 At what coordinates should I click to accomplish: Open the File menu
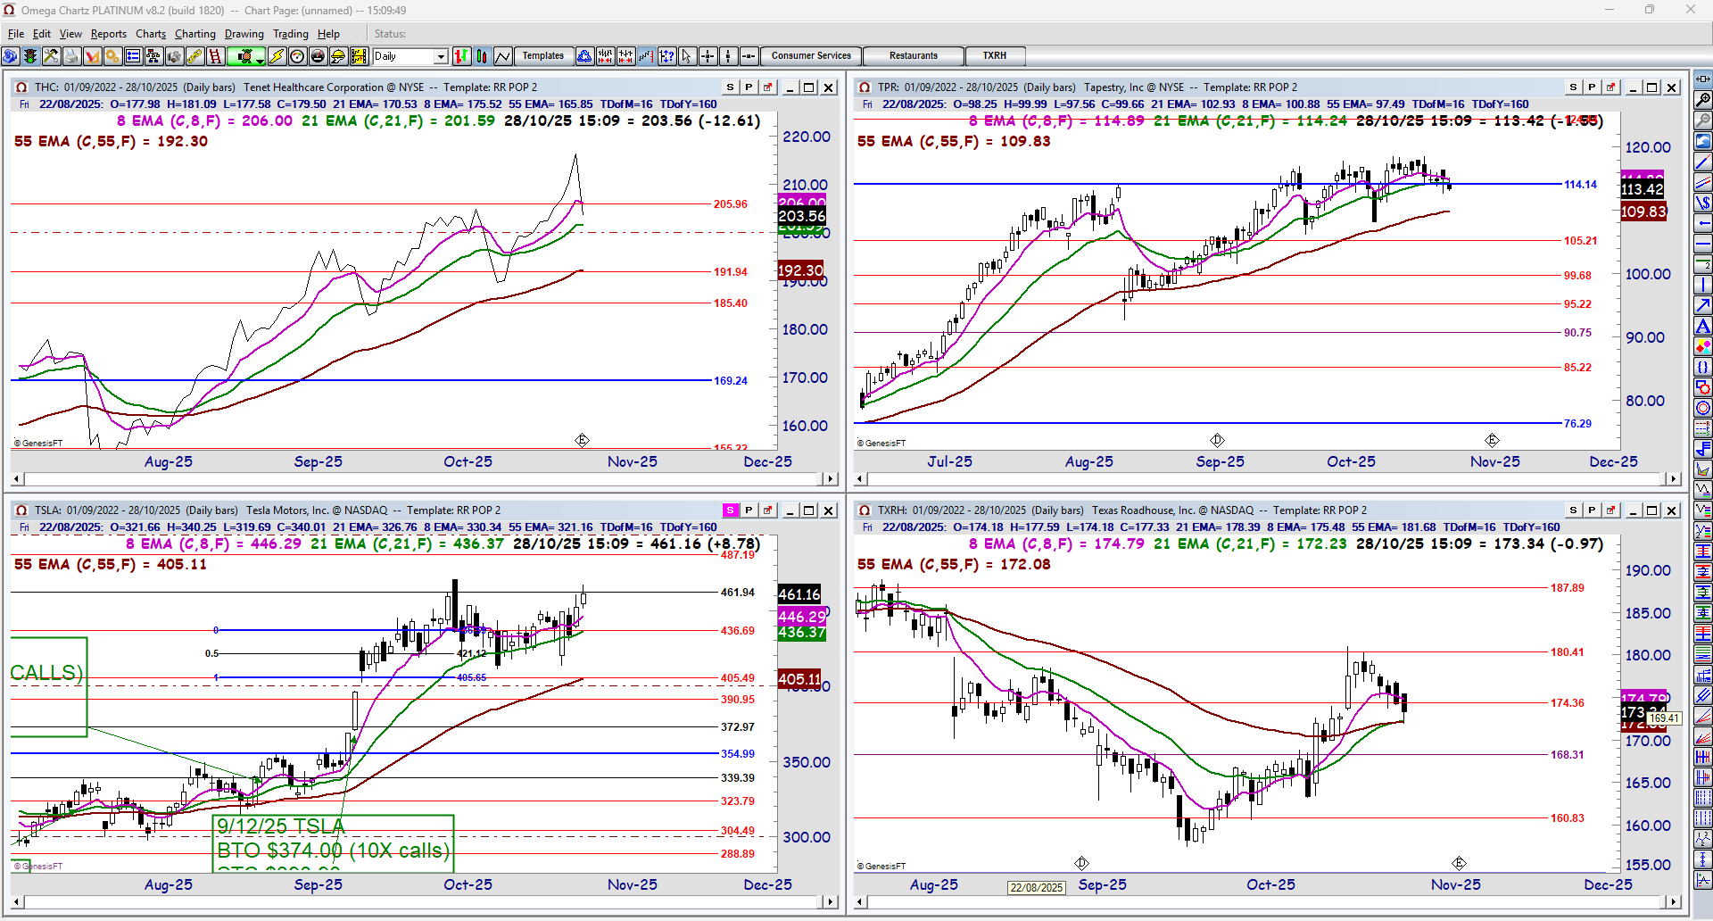[x=16, y=34]
